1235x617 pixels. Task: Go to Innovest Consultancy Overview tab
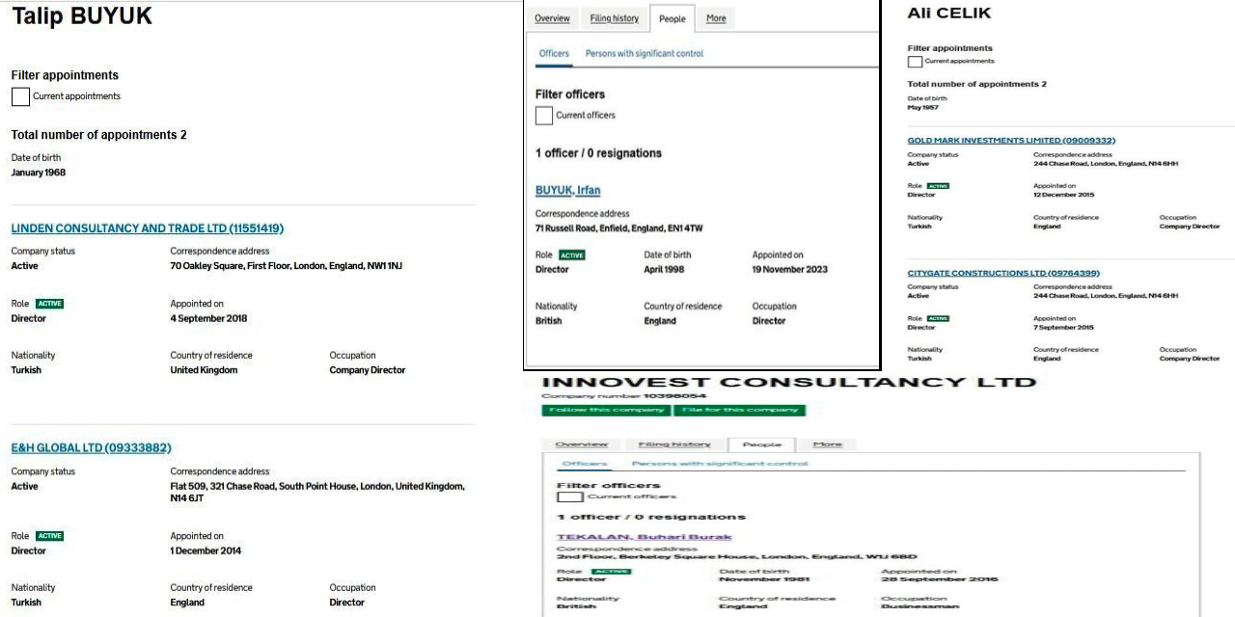pyautogui.click(x=581, y=444)
